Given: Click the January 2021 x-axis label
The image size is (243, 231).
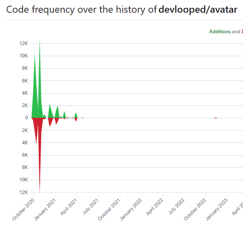Looking at the screenshot, I should (45, 209).
